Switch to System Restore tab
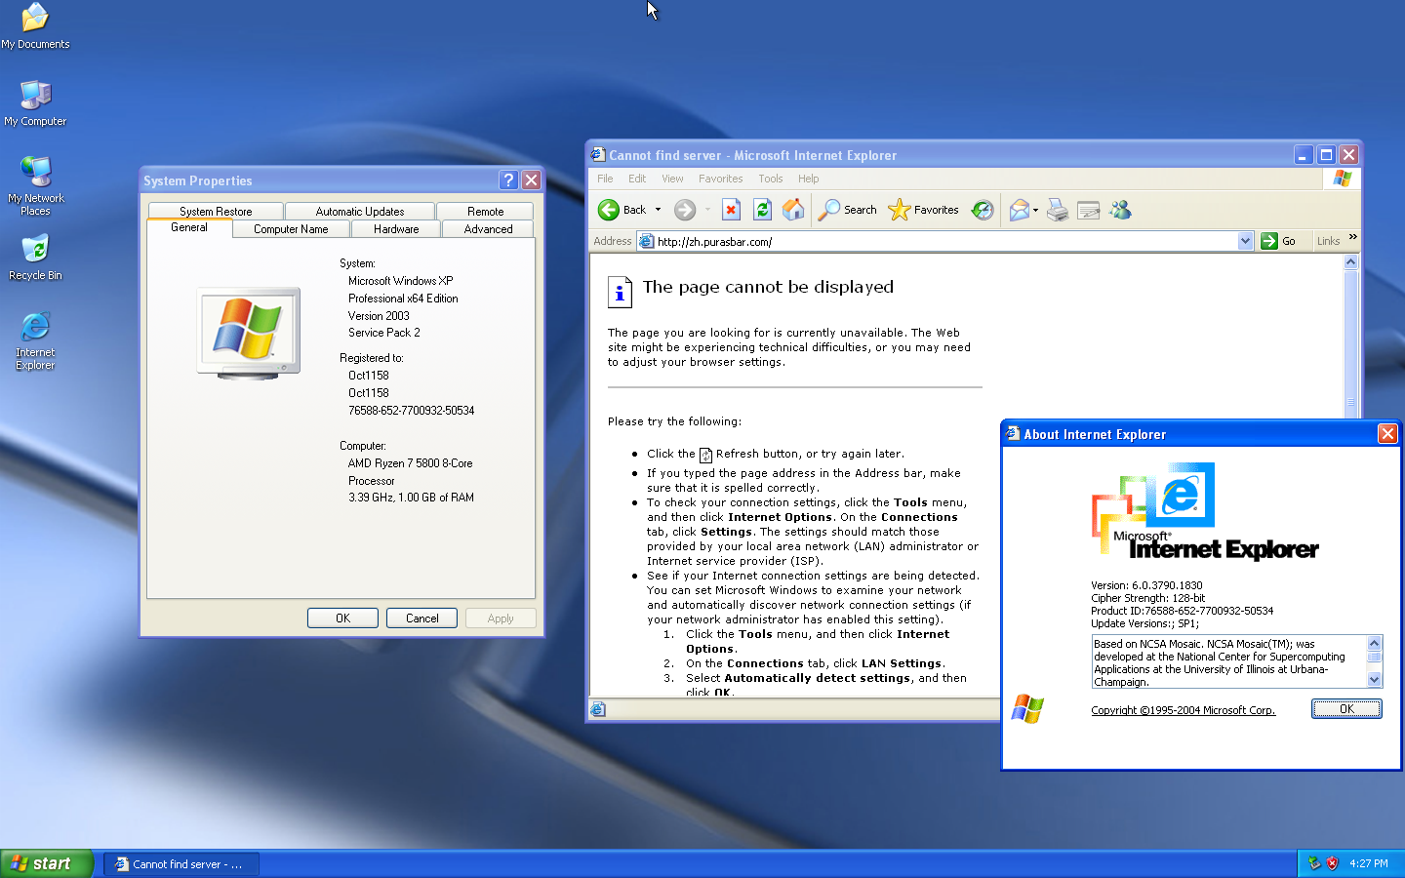Viewport: 1405px width, 878px height. pyautogui.click(x=216, y=211)
